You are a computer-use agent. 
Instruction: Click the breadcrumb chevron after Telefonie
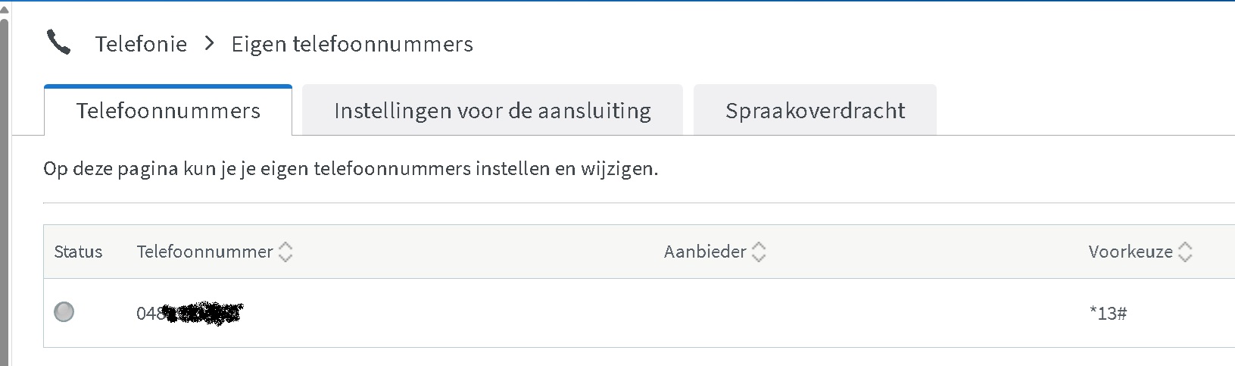click(x=210, y=44)
